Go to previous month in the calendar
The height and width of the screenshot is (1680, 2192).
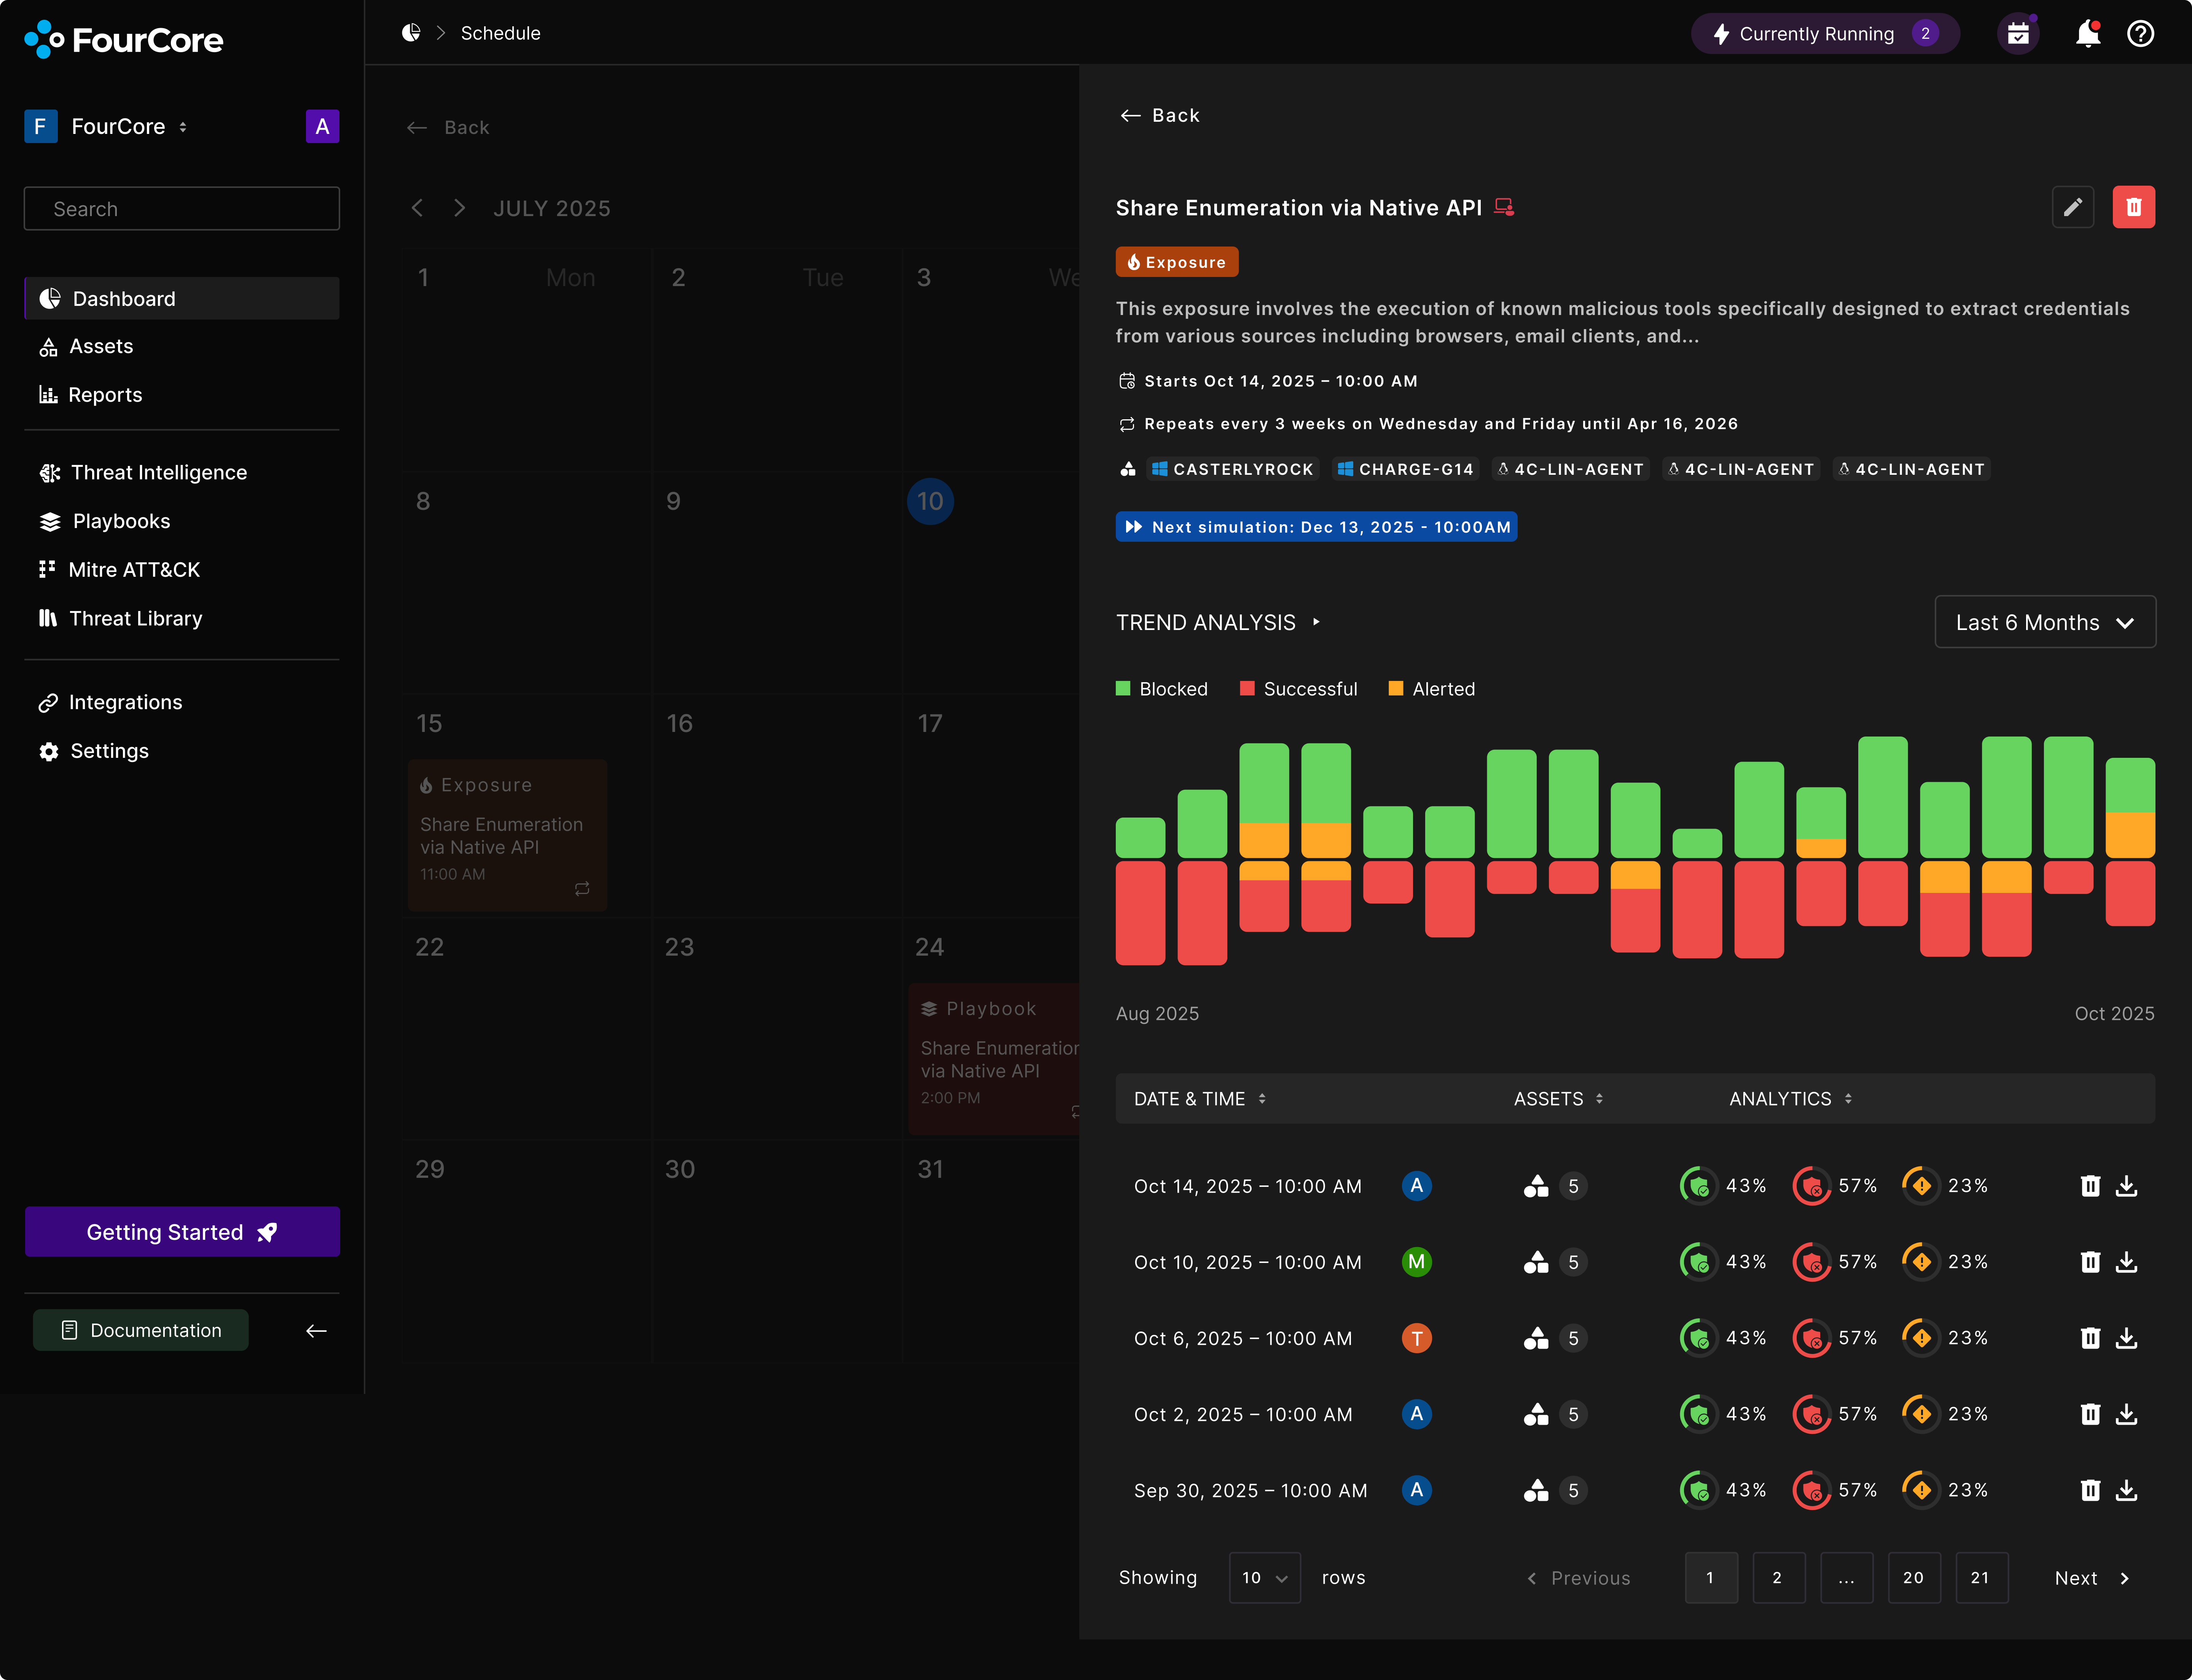(417, 208)
